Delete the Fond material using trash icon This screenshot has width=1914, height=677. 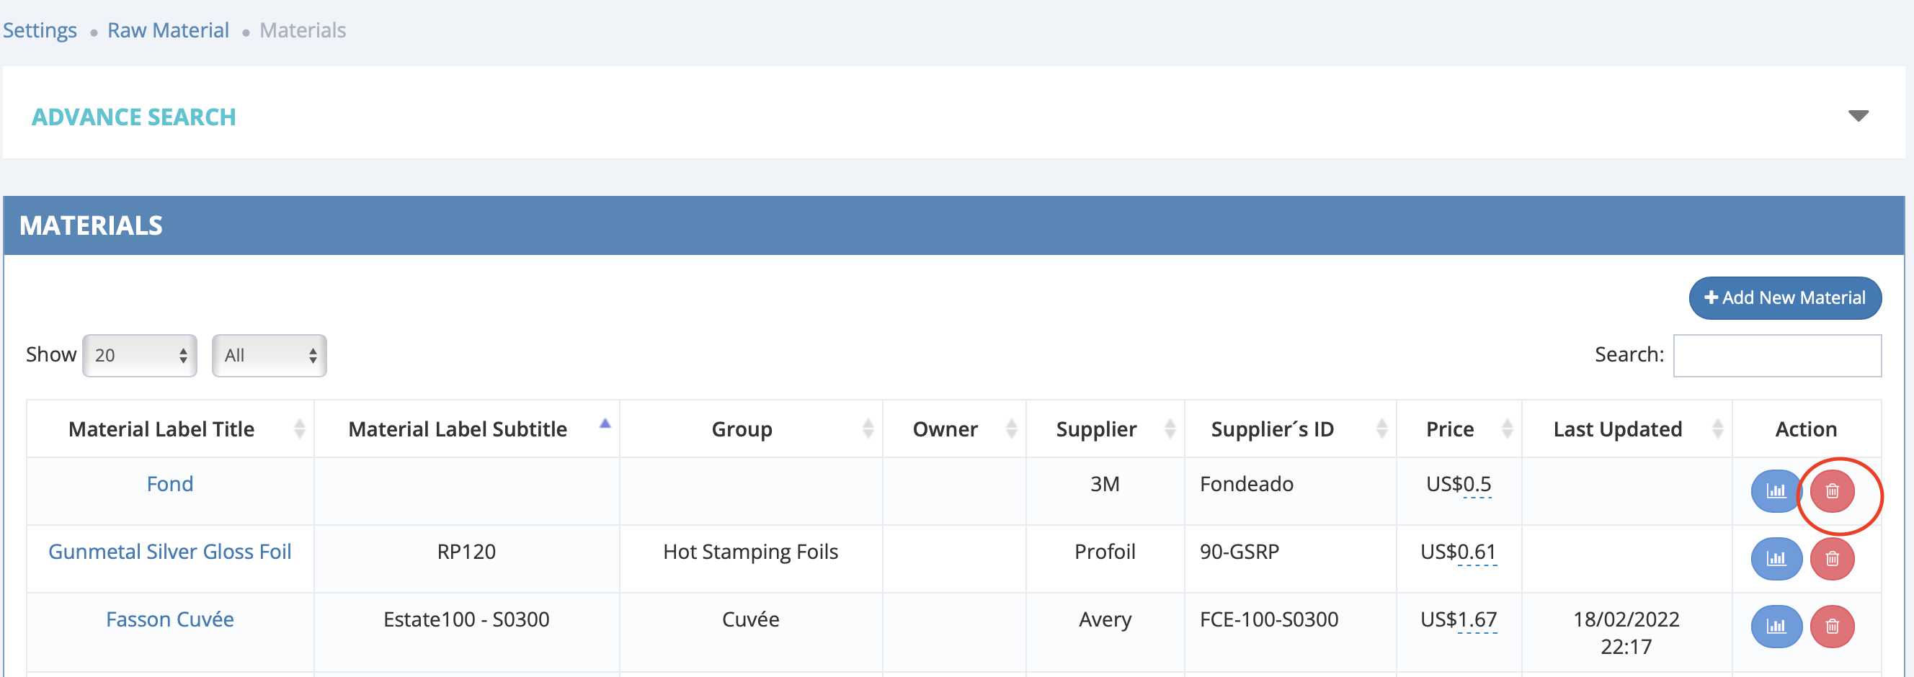click(1832, 490)
